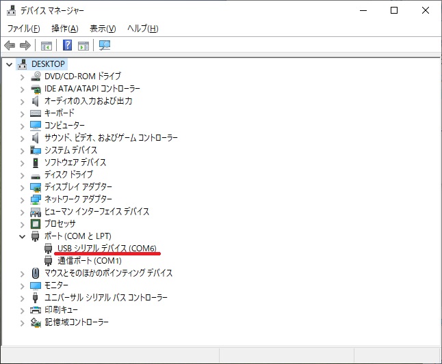This screenshot has height=364, width=442.
Task: Expand the システム デバイス category
Action: pyautogui.click(x=23, y=151)
